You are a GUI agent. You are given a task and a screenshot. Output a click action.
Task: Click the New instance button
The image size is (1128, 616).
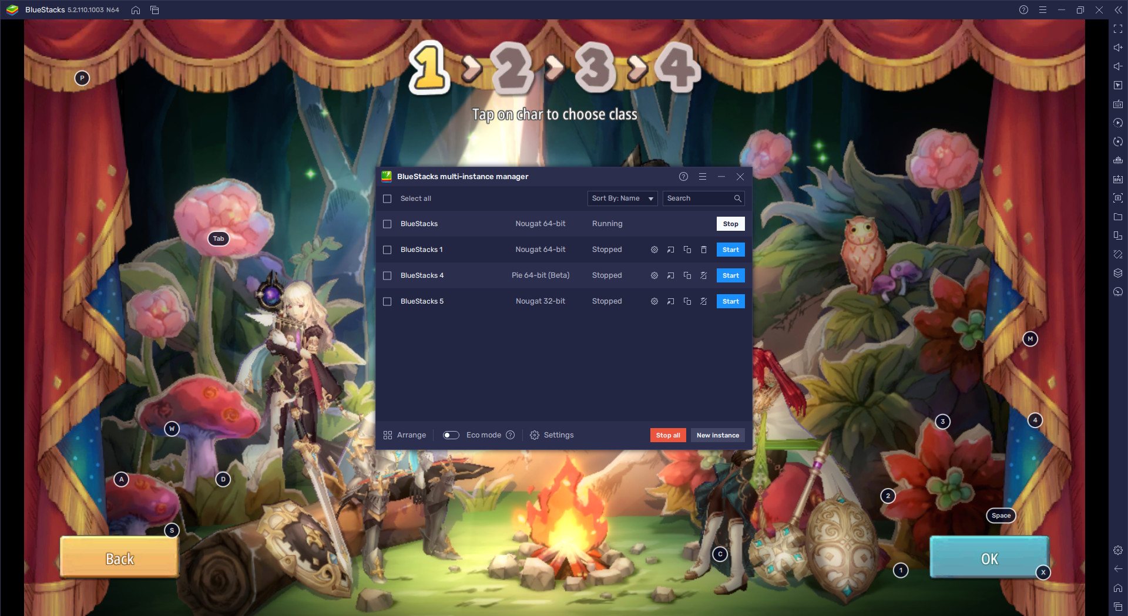click(x=717, y=435)
